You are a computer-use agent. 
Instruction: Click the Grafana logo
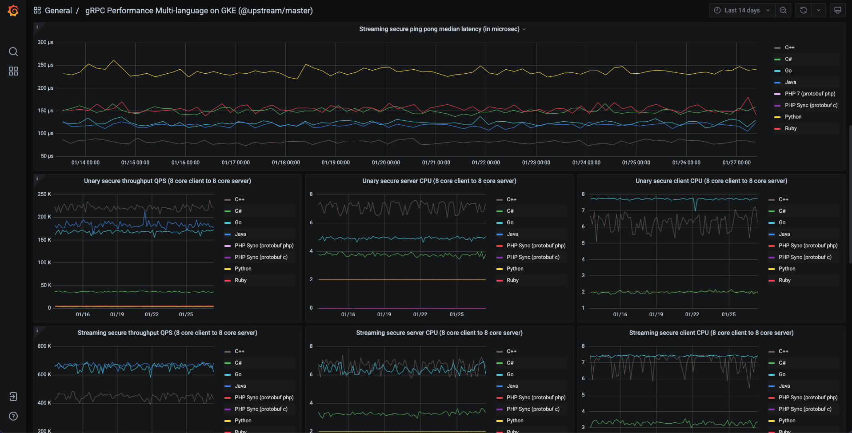13,10
